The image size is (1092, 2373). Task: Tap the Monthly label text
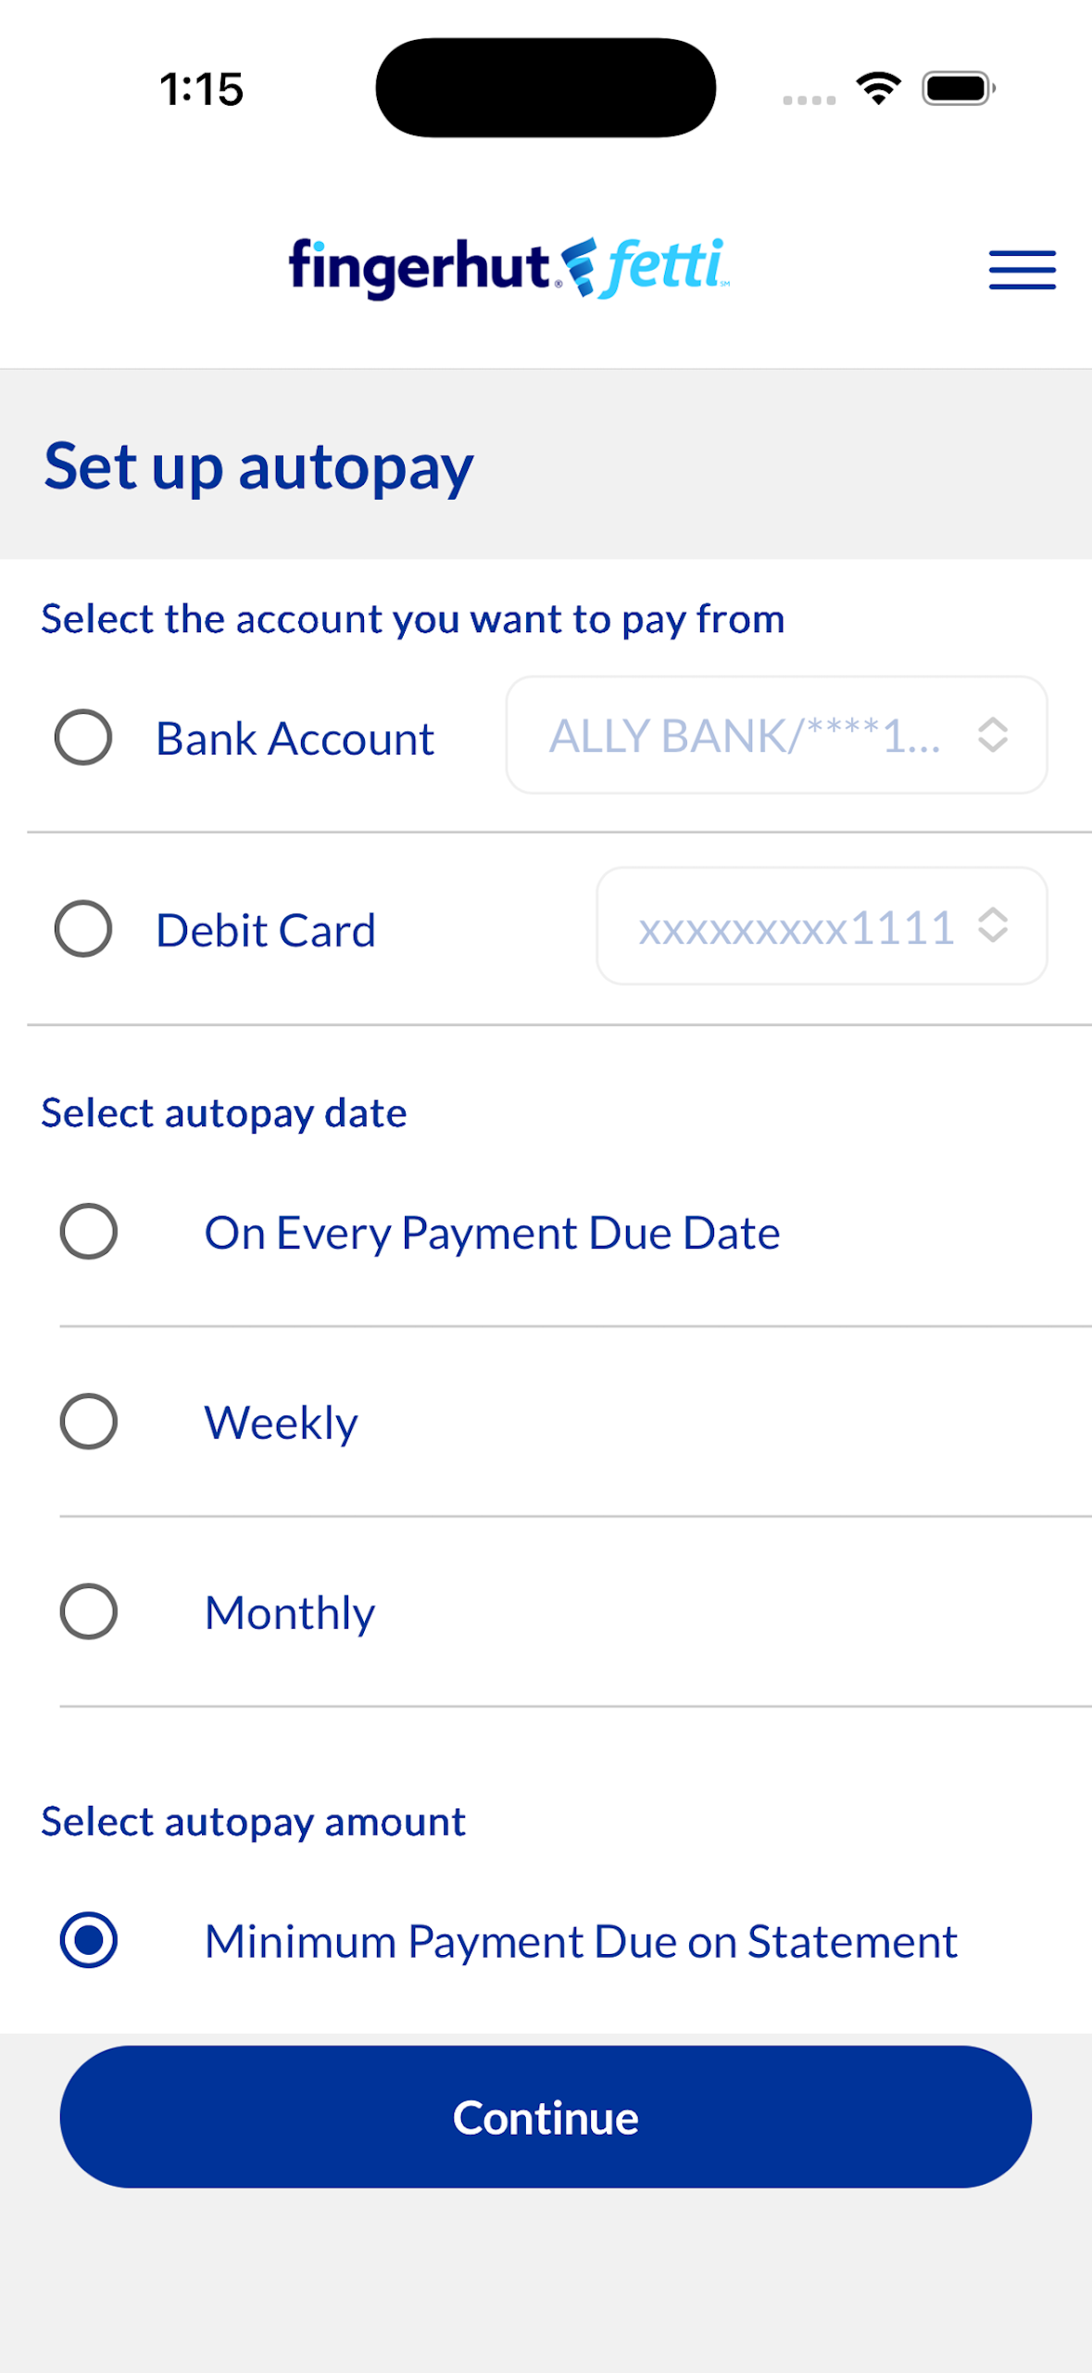(290, 1613)
